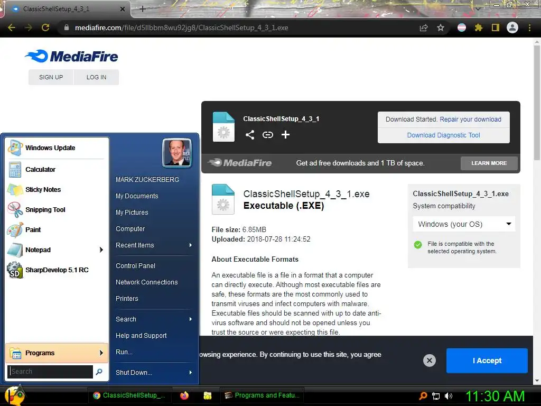
Task: Click the start menu search field
Action: (50, 372)
